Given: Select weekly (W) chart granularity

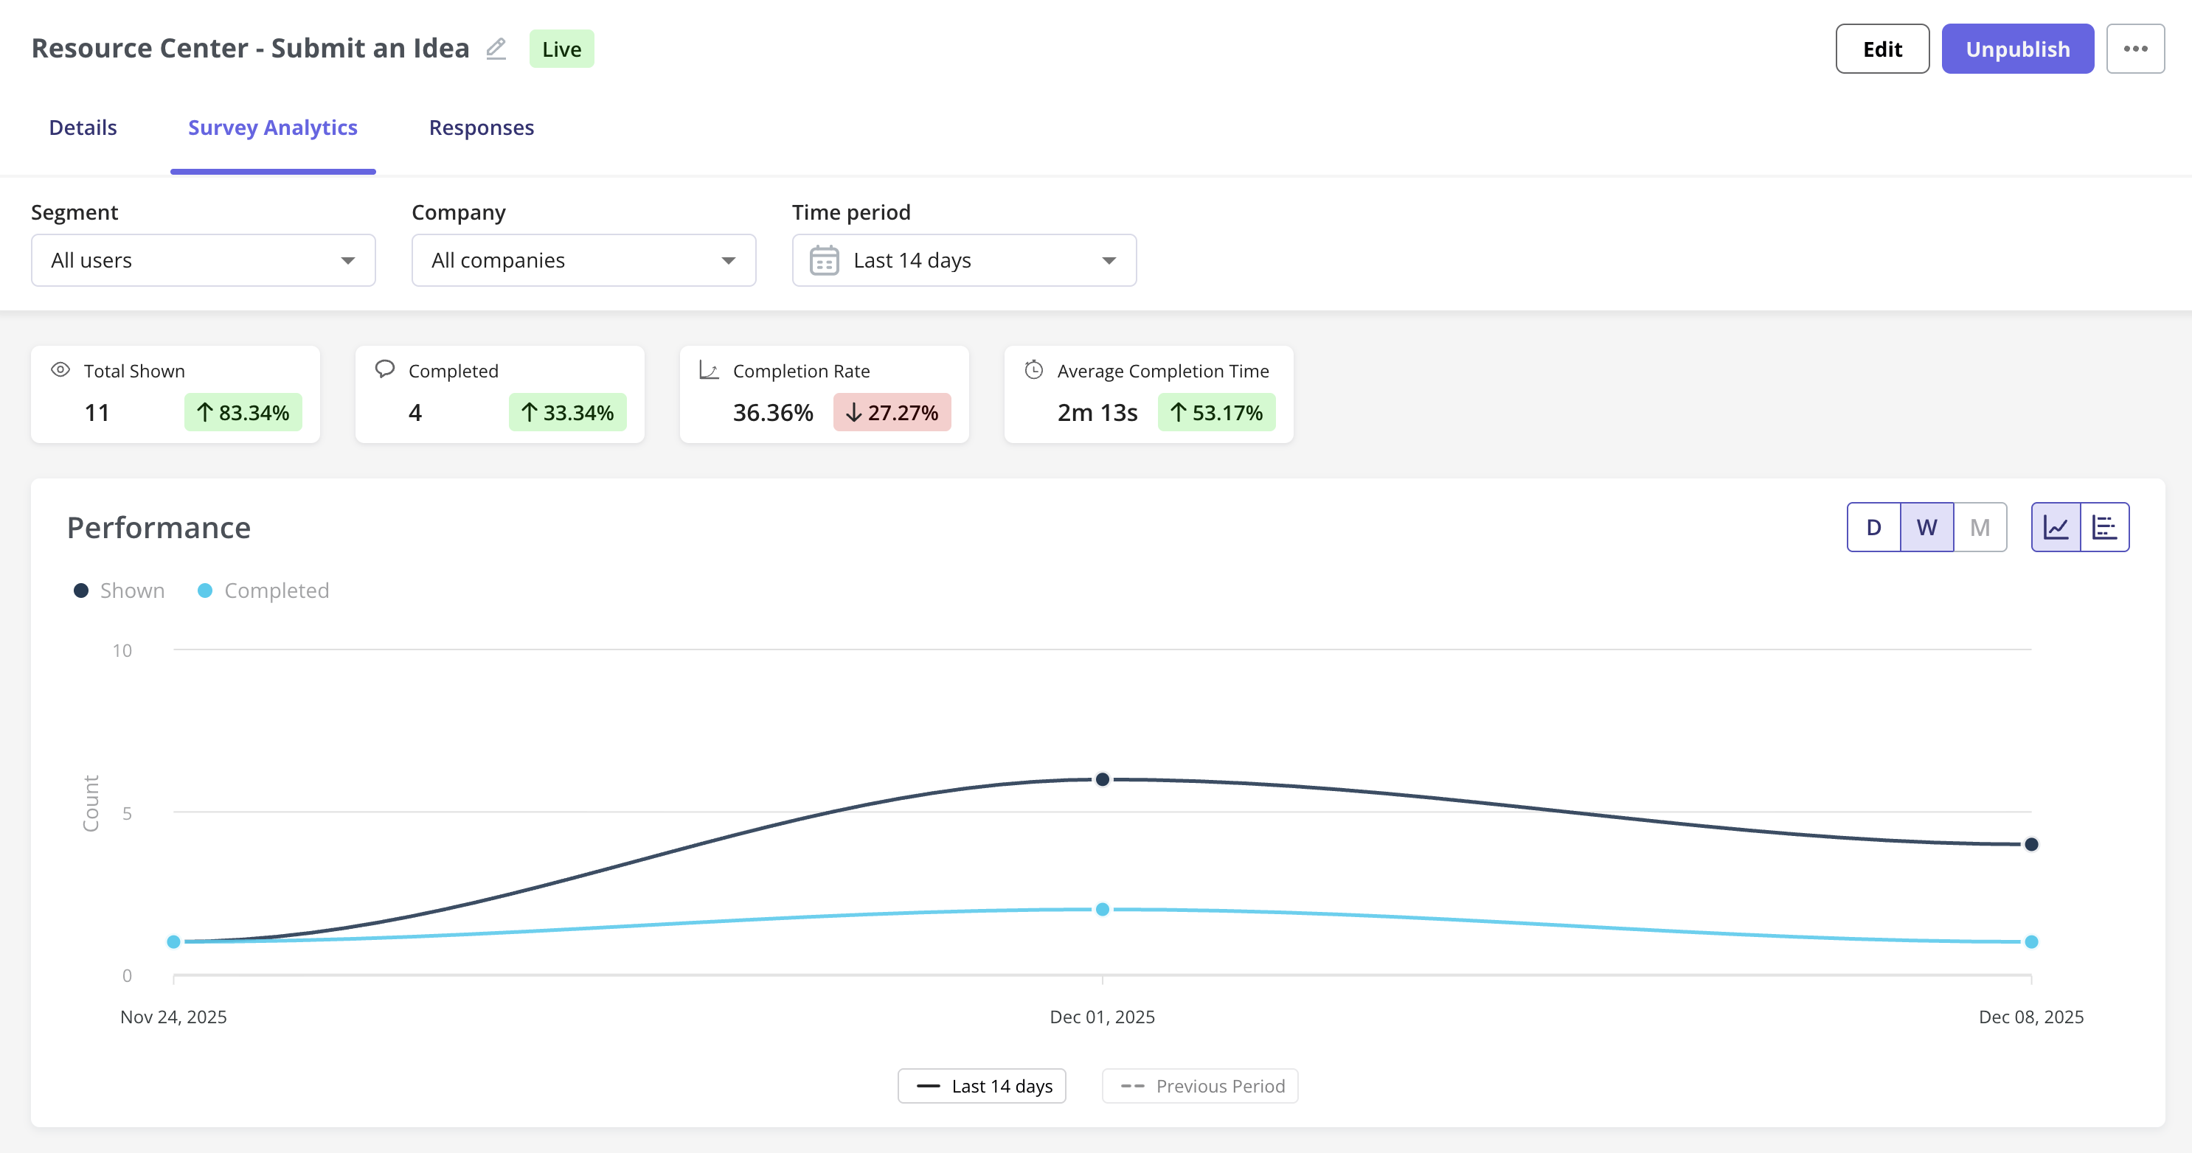Looking at the screenshot, I should coord(1926,527).
